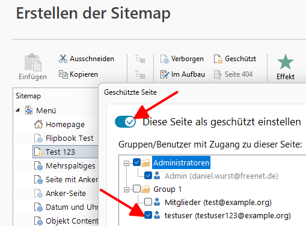Select the Admin (daniel.wurst@freenet.de) row

tap(221, 176)
